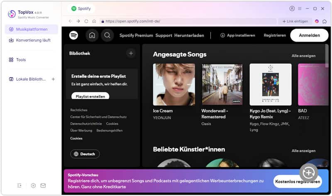332x196 pixels.
Task: Open the pink BAD album cover
Action: click(x=313, y=84)
